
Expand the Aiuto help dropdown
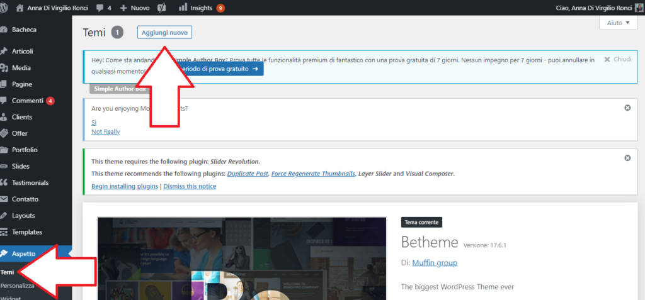[619, 23]
